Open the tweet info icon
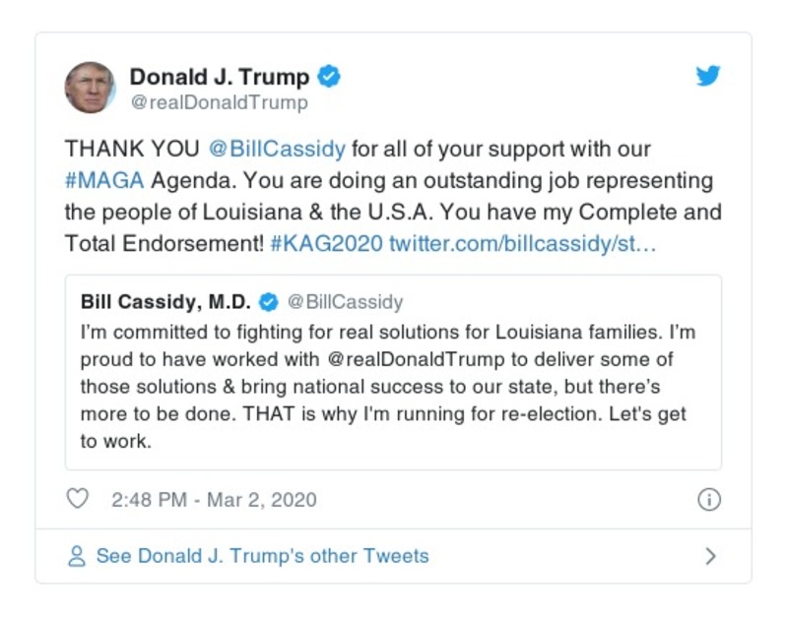Image resolution: width=787 pixels, height=620 pixels. 708,500
